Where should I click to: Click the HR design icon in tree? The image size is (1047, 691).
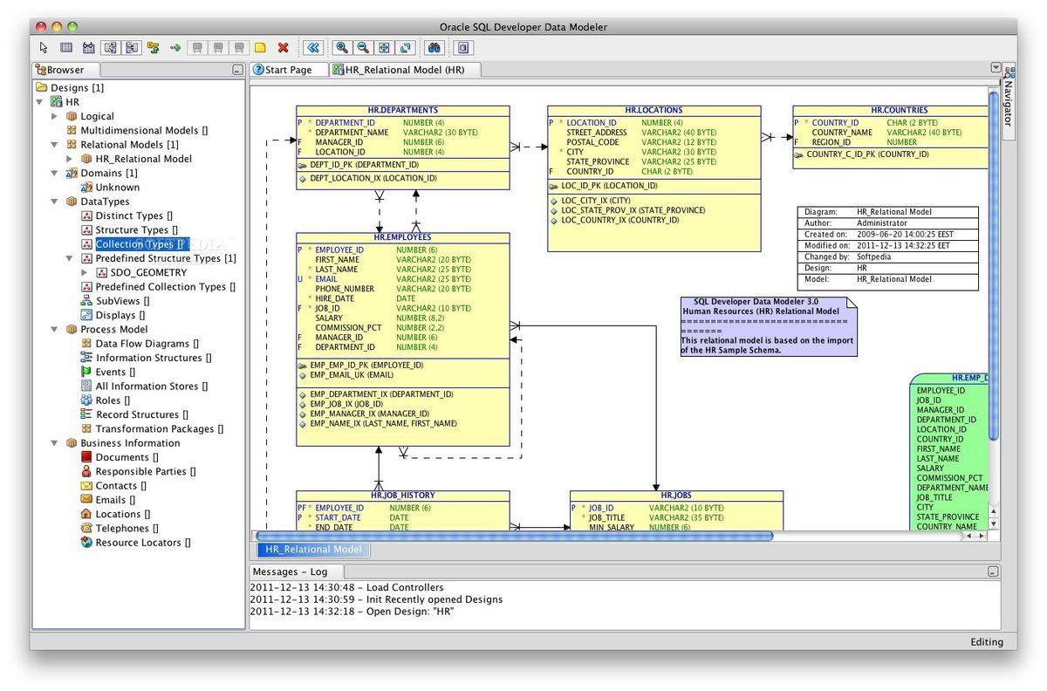tap(56, 102)
